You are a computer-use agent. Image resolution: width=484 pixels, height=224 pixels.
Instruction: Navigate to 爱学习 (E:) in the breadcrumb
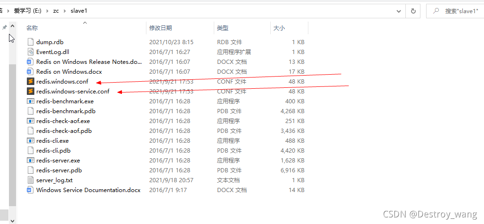click(x=28, y=11)
